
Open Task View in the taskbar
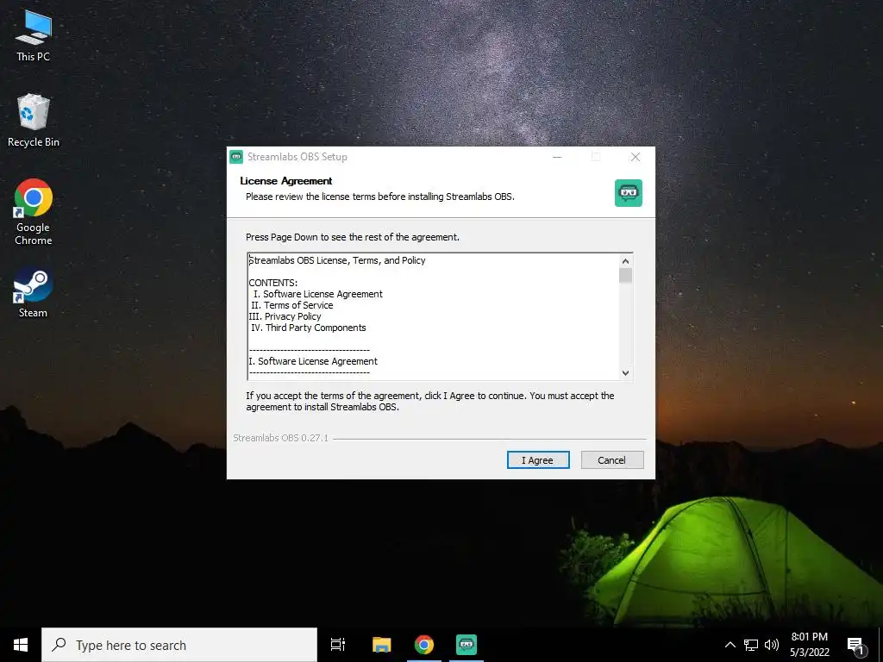pos(338,645)
